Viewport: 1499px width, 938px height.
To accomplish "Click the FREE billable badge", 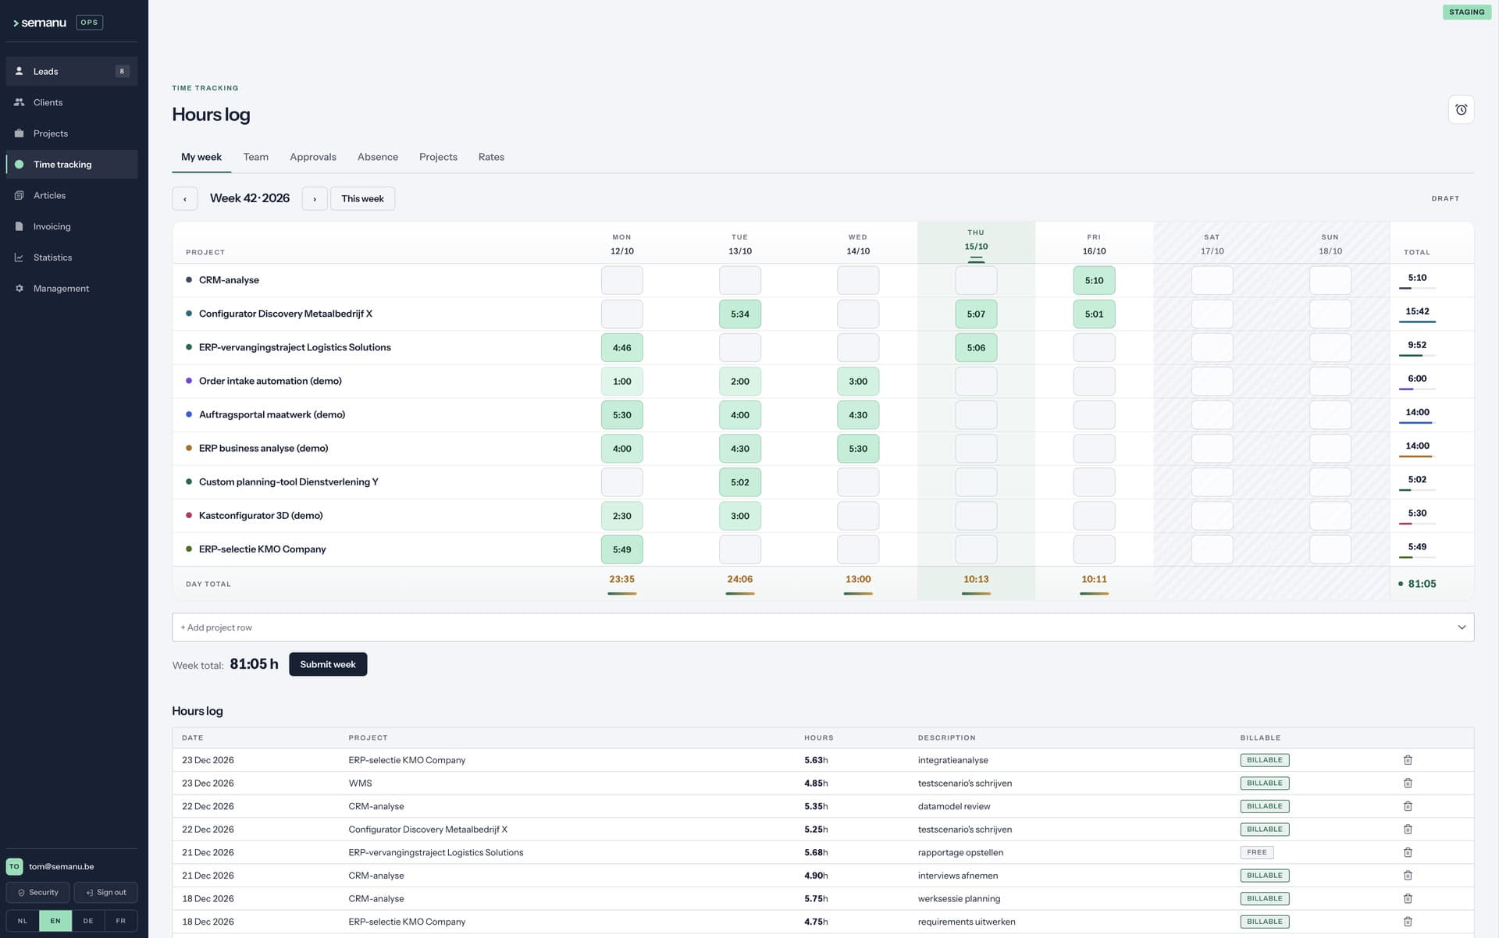I will click(x=1257, y=852).
